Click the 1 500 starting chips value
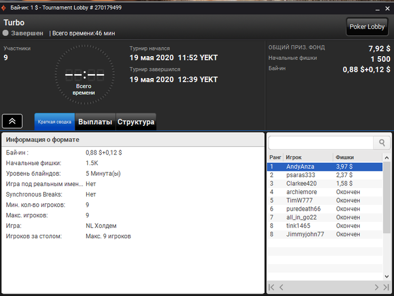 [x=380, y=59]
